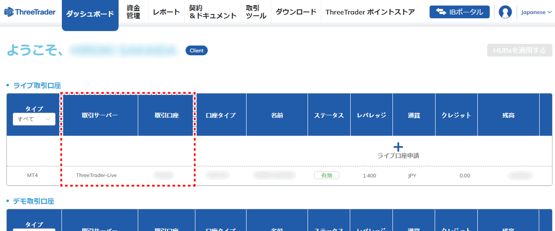
Task: Click the Client badge
Action: click(x=197, y=51)
